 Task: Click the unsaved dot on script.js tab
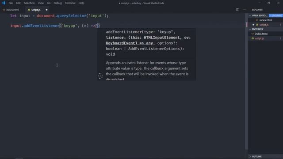46,10
